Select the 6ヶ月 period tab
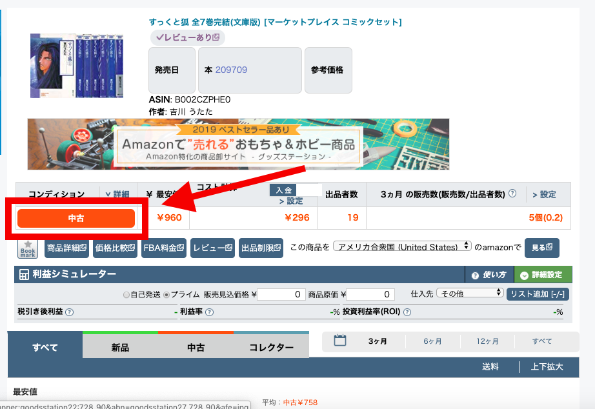This screenshot has width=595, height=409. 432,341
